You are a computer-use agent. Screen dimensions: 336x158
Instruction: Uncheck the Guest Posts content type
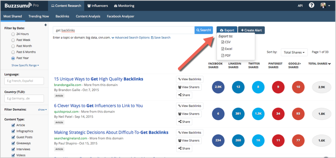click(x=13, y=137)
